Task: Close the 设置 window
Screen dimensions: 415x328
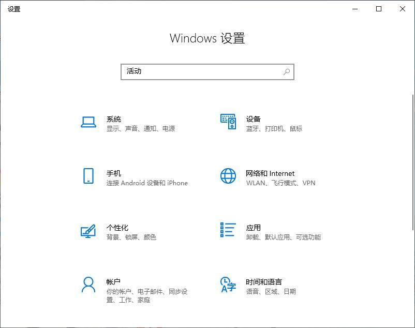Action: coord(403,9)
